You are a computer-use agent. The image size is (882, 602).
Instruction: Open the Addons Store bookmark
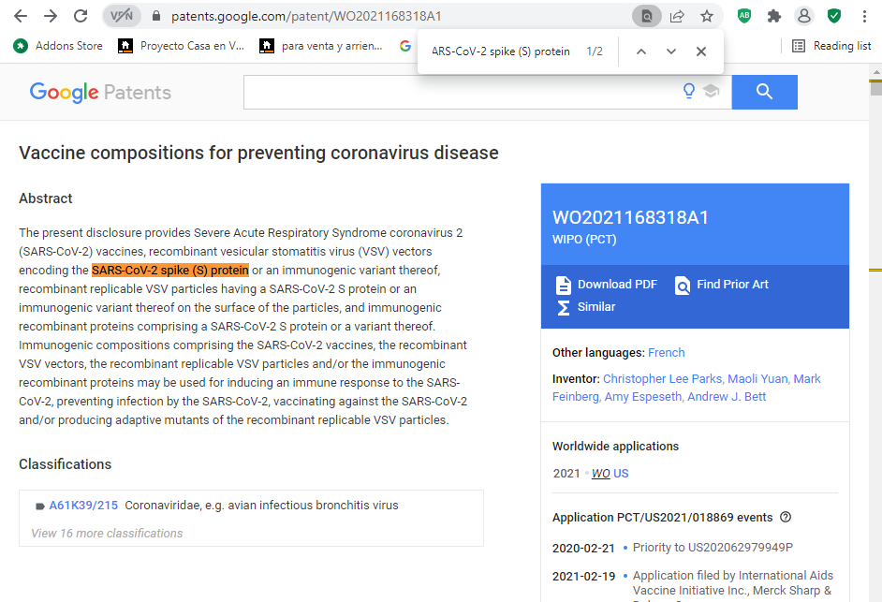[x=58, y=45]
